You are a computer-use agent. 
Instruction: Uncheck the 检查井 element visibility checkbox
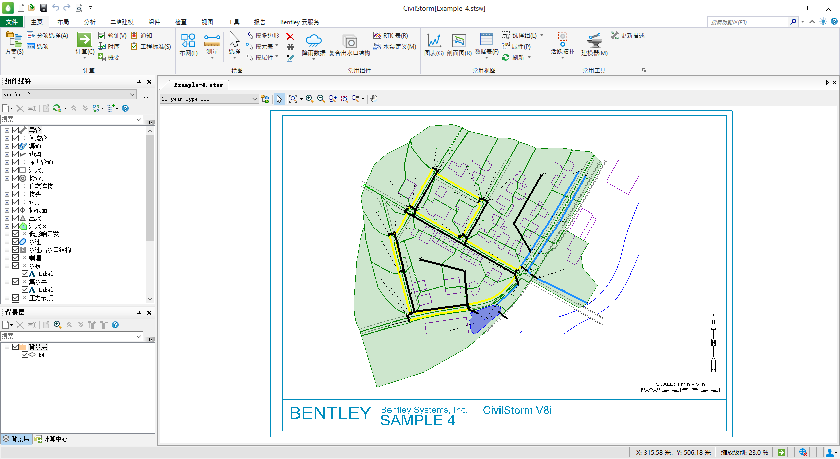pyautogui.click(x=15, y=178)
